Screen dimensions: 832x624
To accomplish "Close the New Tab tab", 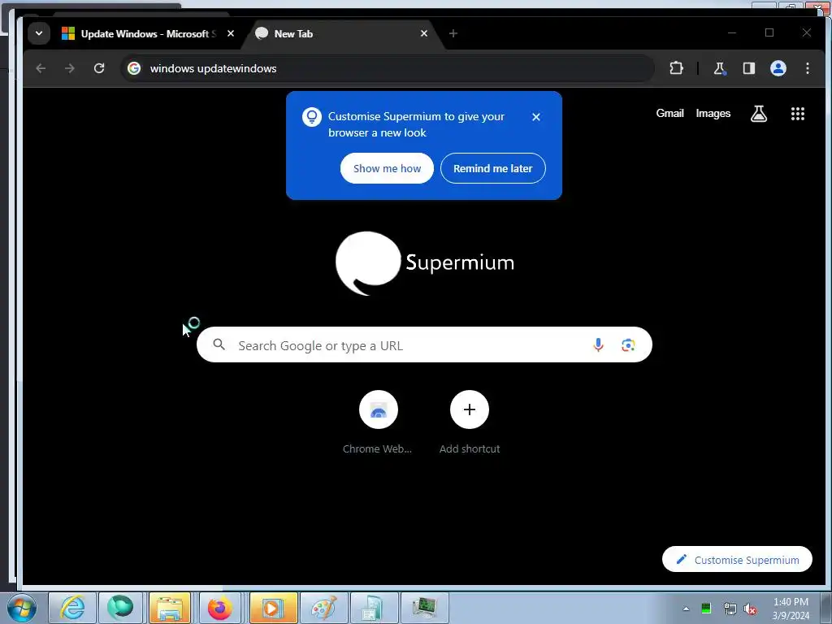I will click(424, 33).
